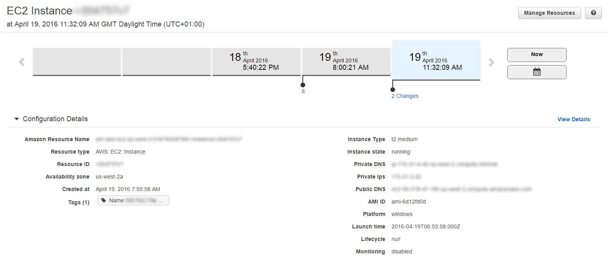
Task: Select the second empty timeline block
Action: [166, 62]
